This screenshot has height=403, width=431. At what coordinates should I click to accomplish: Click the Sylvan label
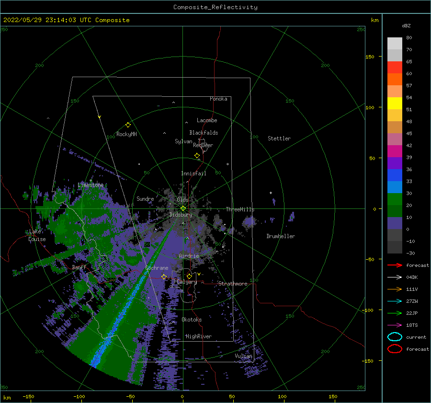point(183,141)
